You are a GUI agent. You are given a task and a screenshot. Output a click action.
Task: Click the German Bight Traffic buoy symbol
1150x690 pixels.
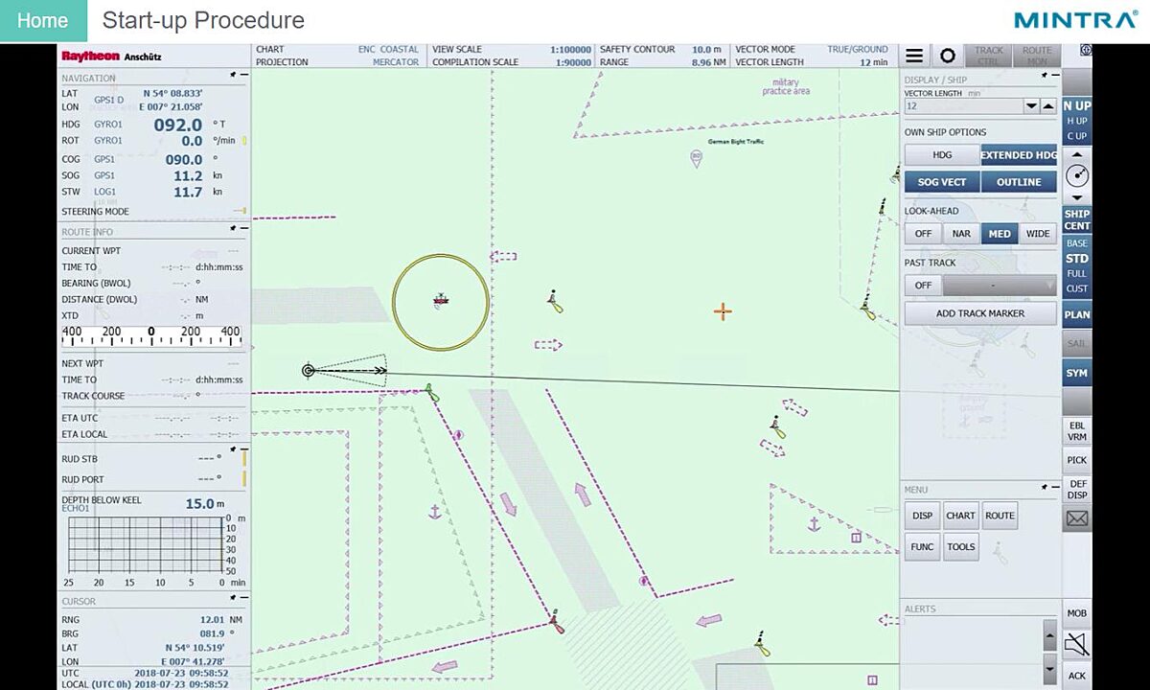coord(697,158)
